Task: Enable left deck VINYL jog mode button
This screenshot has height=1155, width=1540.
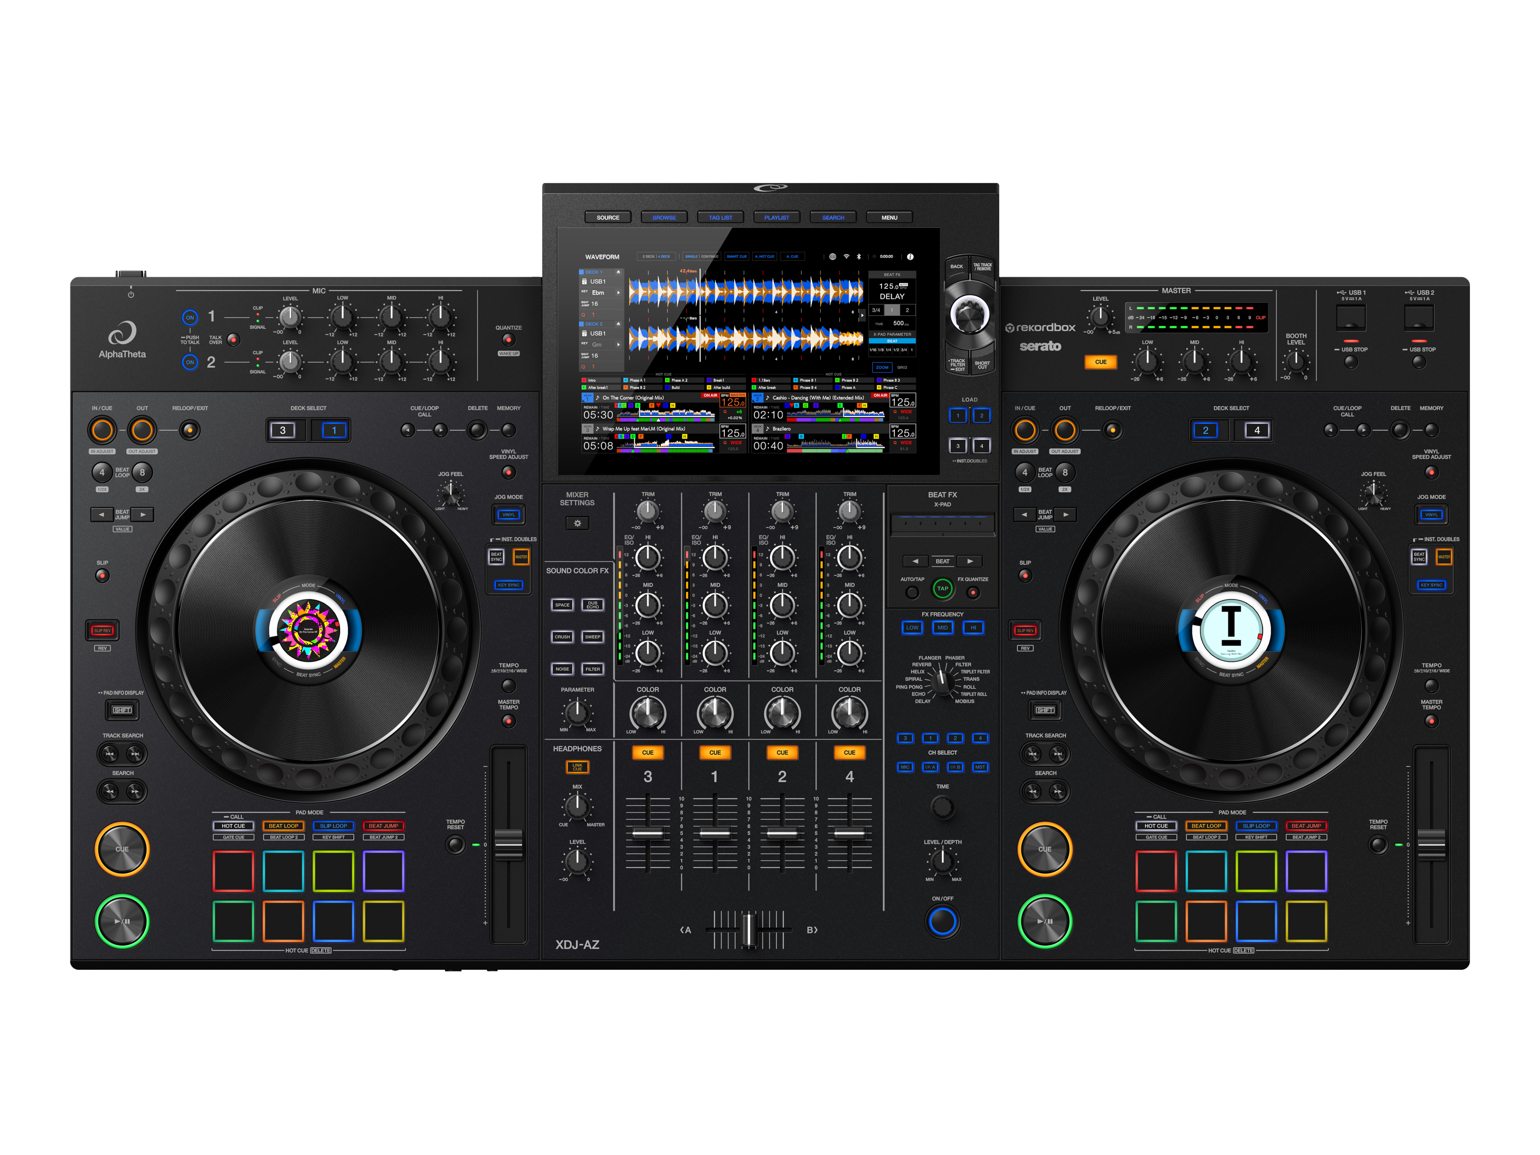Action: tap(509, 515)
